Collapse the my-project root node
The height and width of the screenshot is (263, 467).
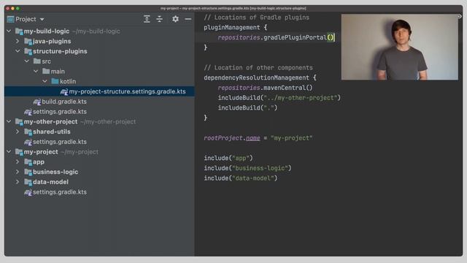[x=9, y=152]
